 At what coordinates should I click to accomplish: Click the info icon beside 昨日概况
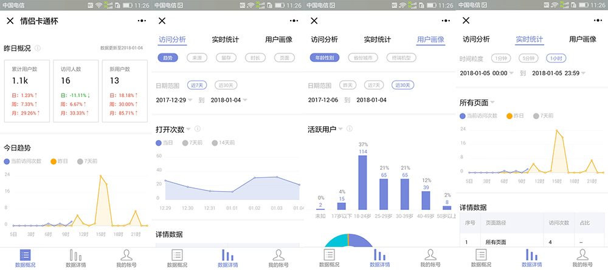pos(38,48)
